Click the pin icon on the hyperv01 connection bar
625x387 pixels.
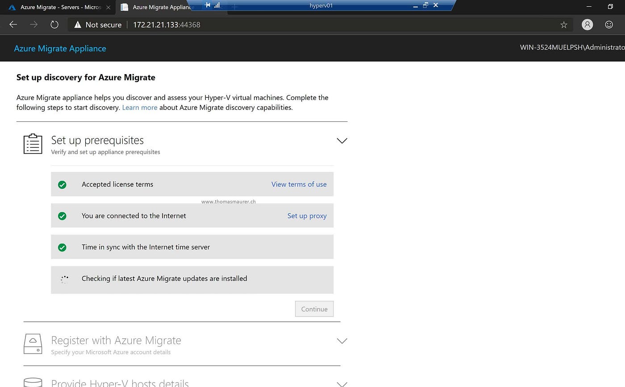click(207, 5)
